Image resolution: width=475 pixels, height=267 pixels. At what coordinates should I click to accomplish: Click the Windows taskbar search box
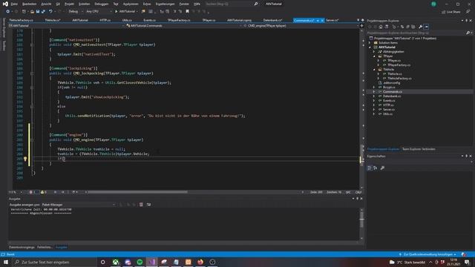point(54,262)
